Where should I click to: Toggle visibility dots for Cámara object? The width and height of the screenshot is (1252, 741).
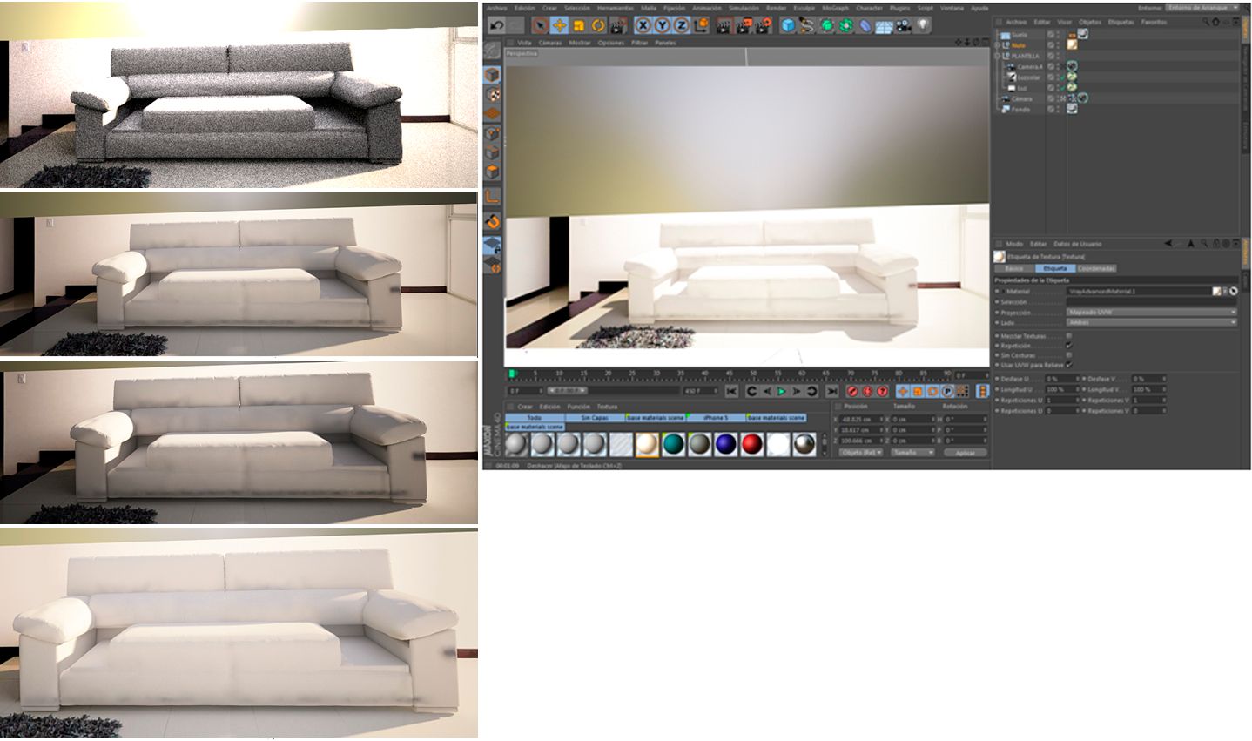(1059, 98)
